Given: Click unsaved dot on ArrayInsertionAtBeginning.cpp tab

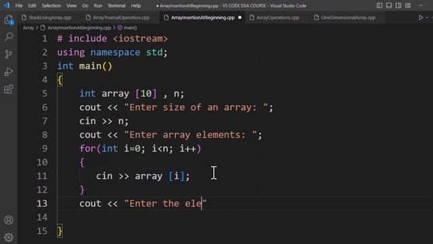Looking at the screenshot, I should tap(240, 18).
